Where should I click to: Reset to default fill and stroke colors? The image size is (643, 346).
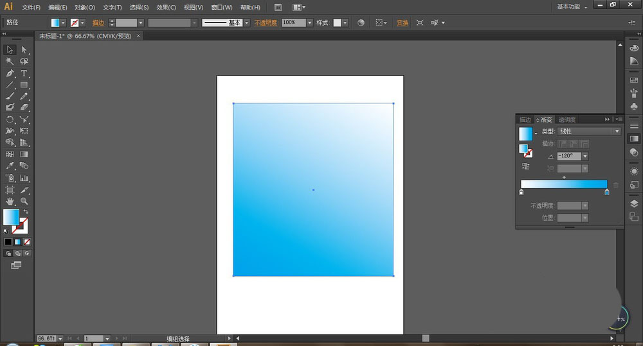(6, 230)
